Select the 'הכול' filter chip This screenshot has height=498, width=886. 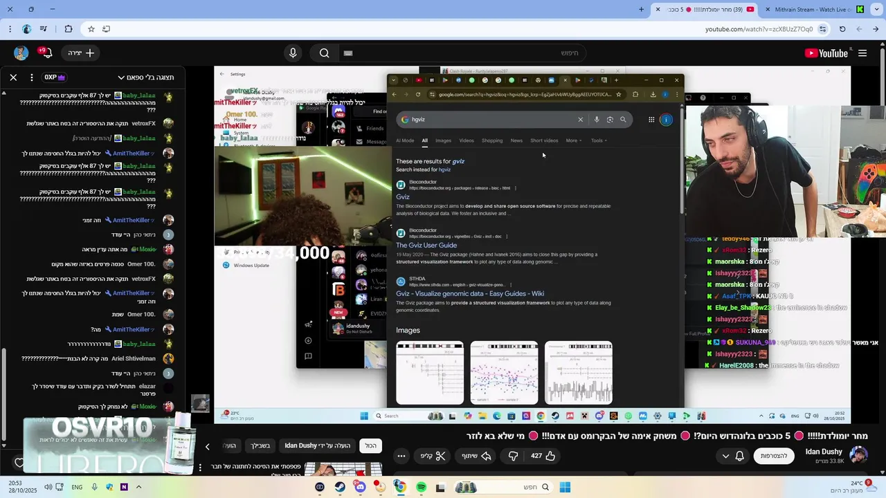pos(371,446)
